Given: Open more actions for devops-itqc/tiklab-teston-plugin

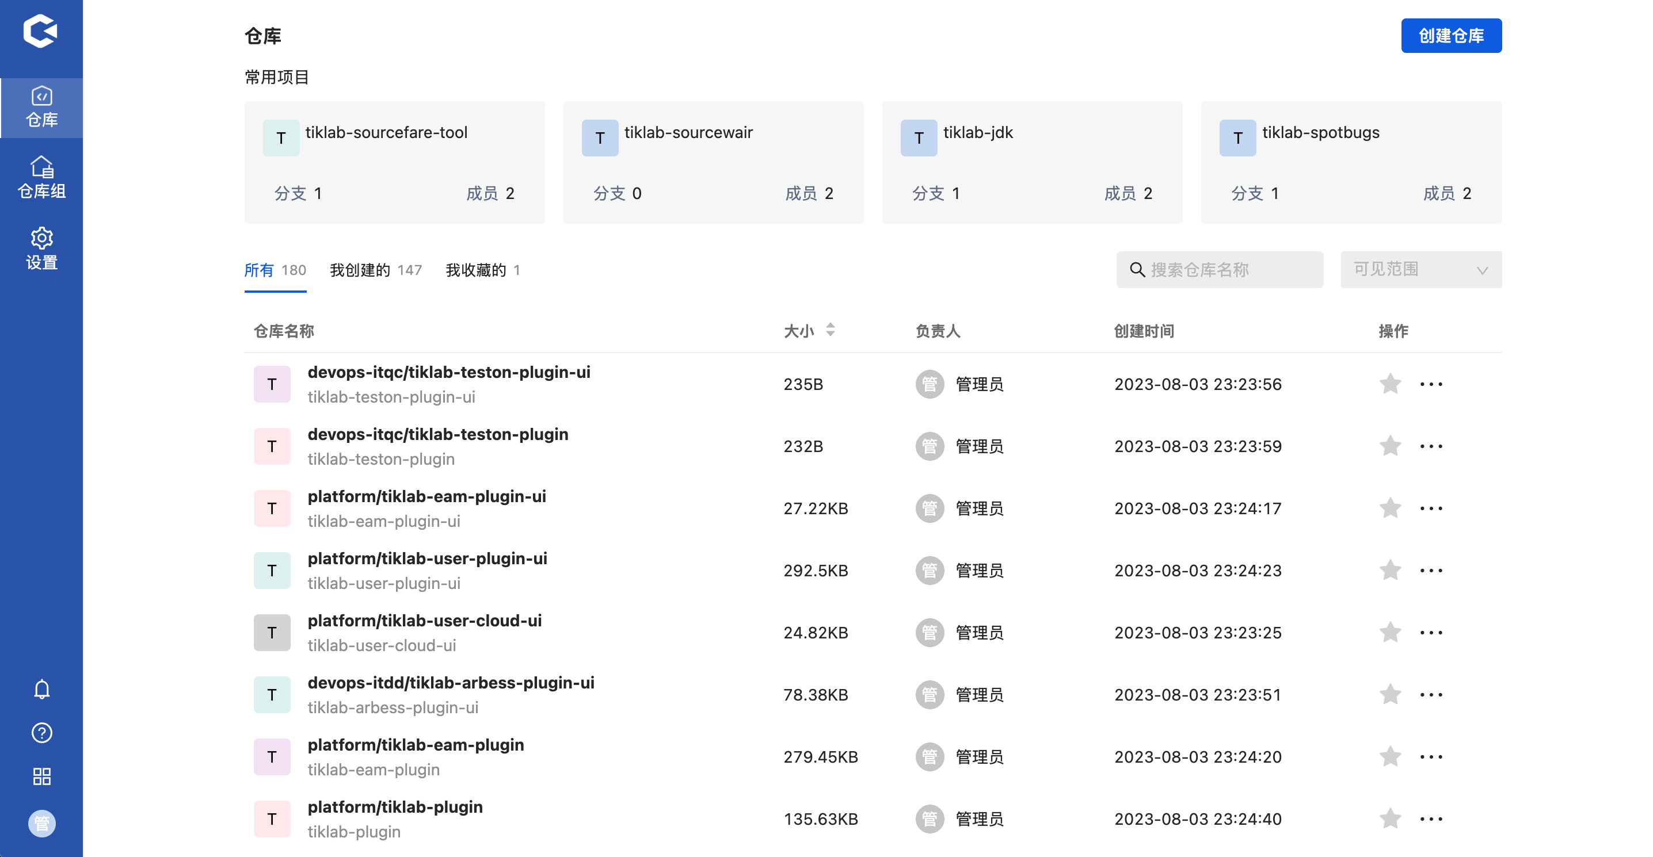Looking at the screenshot, I should pos(1431,446).
